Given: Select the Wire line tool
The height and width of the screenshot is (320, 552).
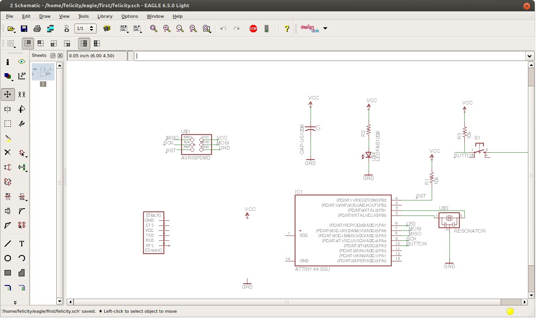Looking at the screenshot, I should (8, 244).
